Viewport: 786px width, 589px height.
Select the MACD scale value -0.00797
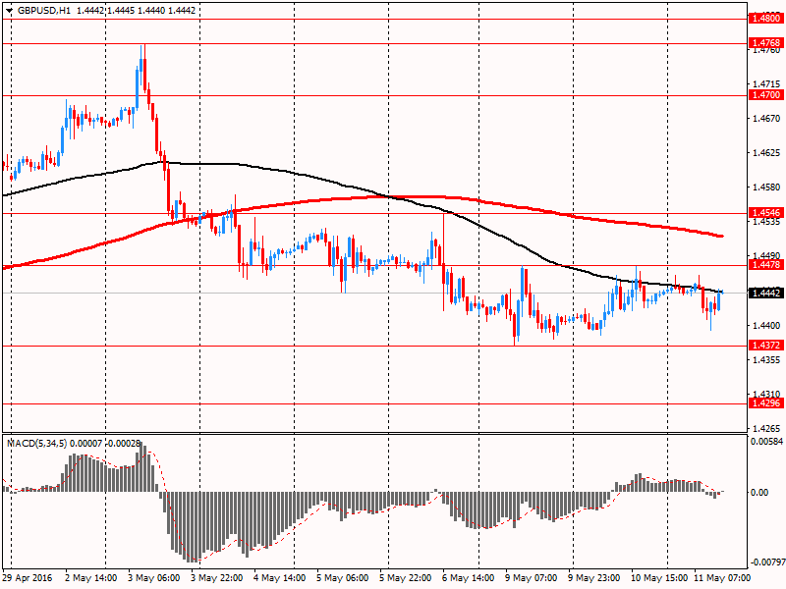(x=766, y=562)
